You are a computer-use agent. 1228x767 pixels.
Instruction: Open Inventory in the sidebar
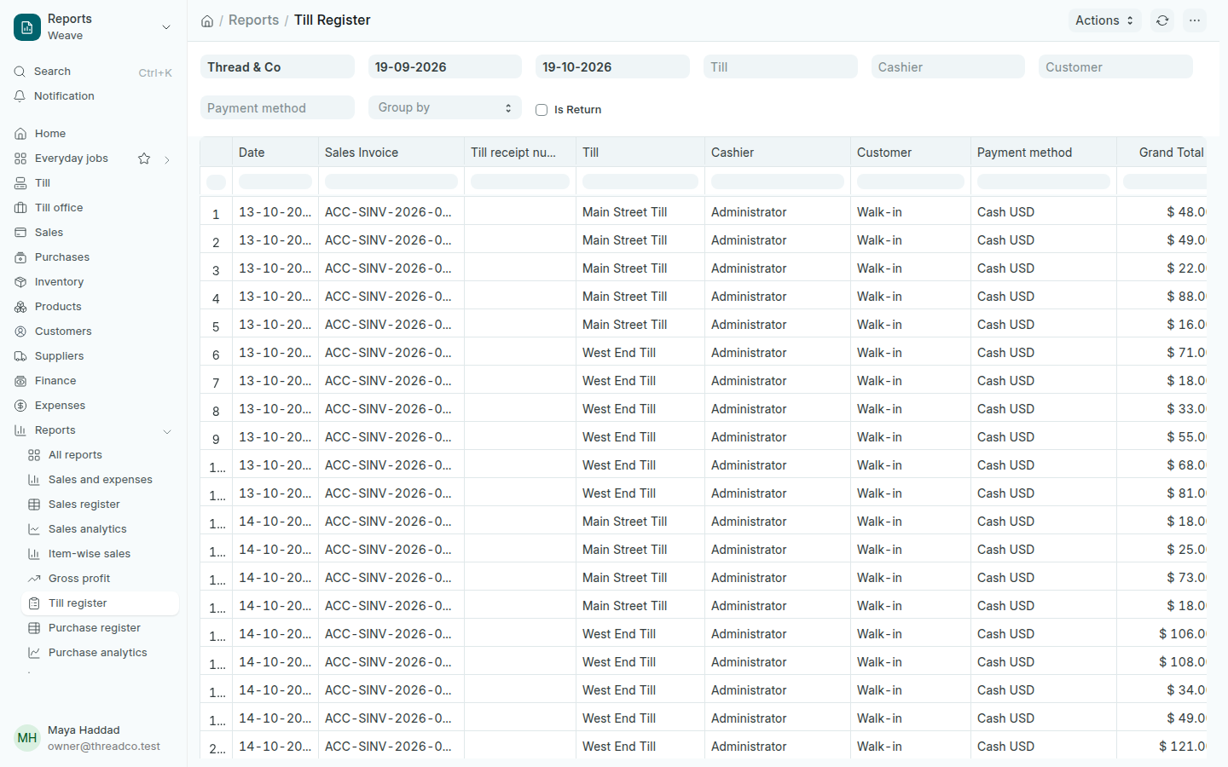tap(93, 282)
